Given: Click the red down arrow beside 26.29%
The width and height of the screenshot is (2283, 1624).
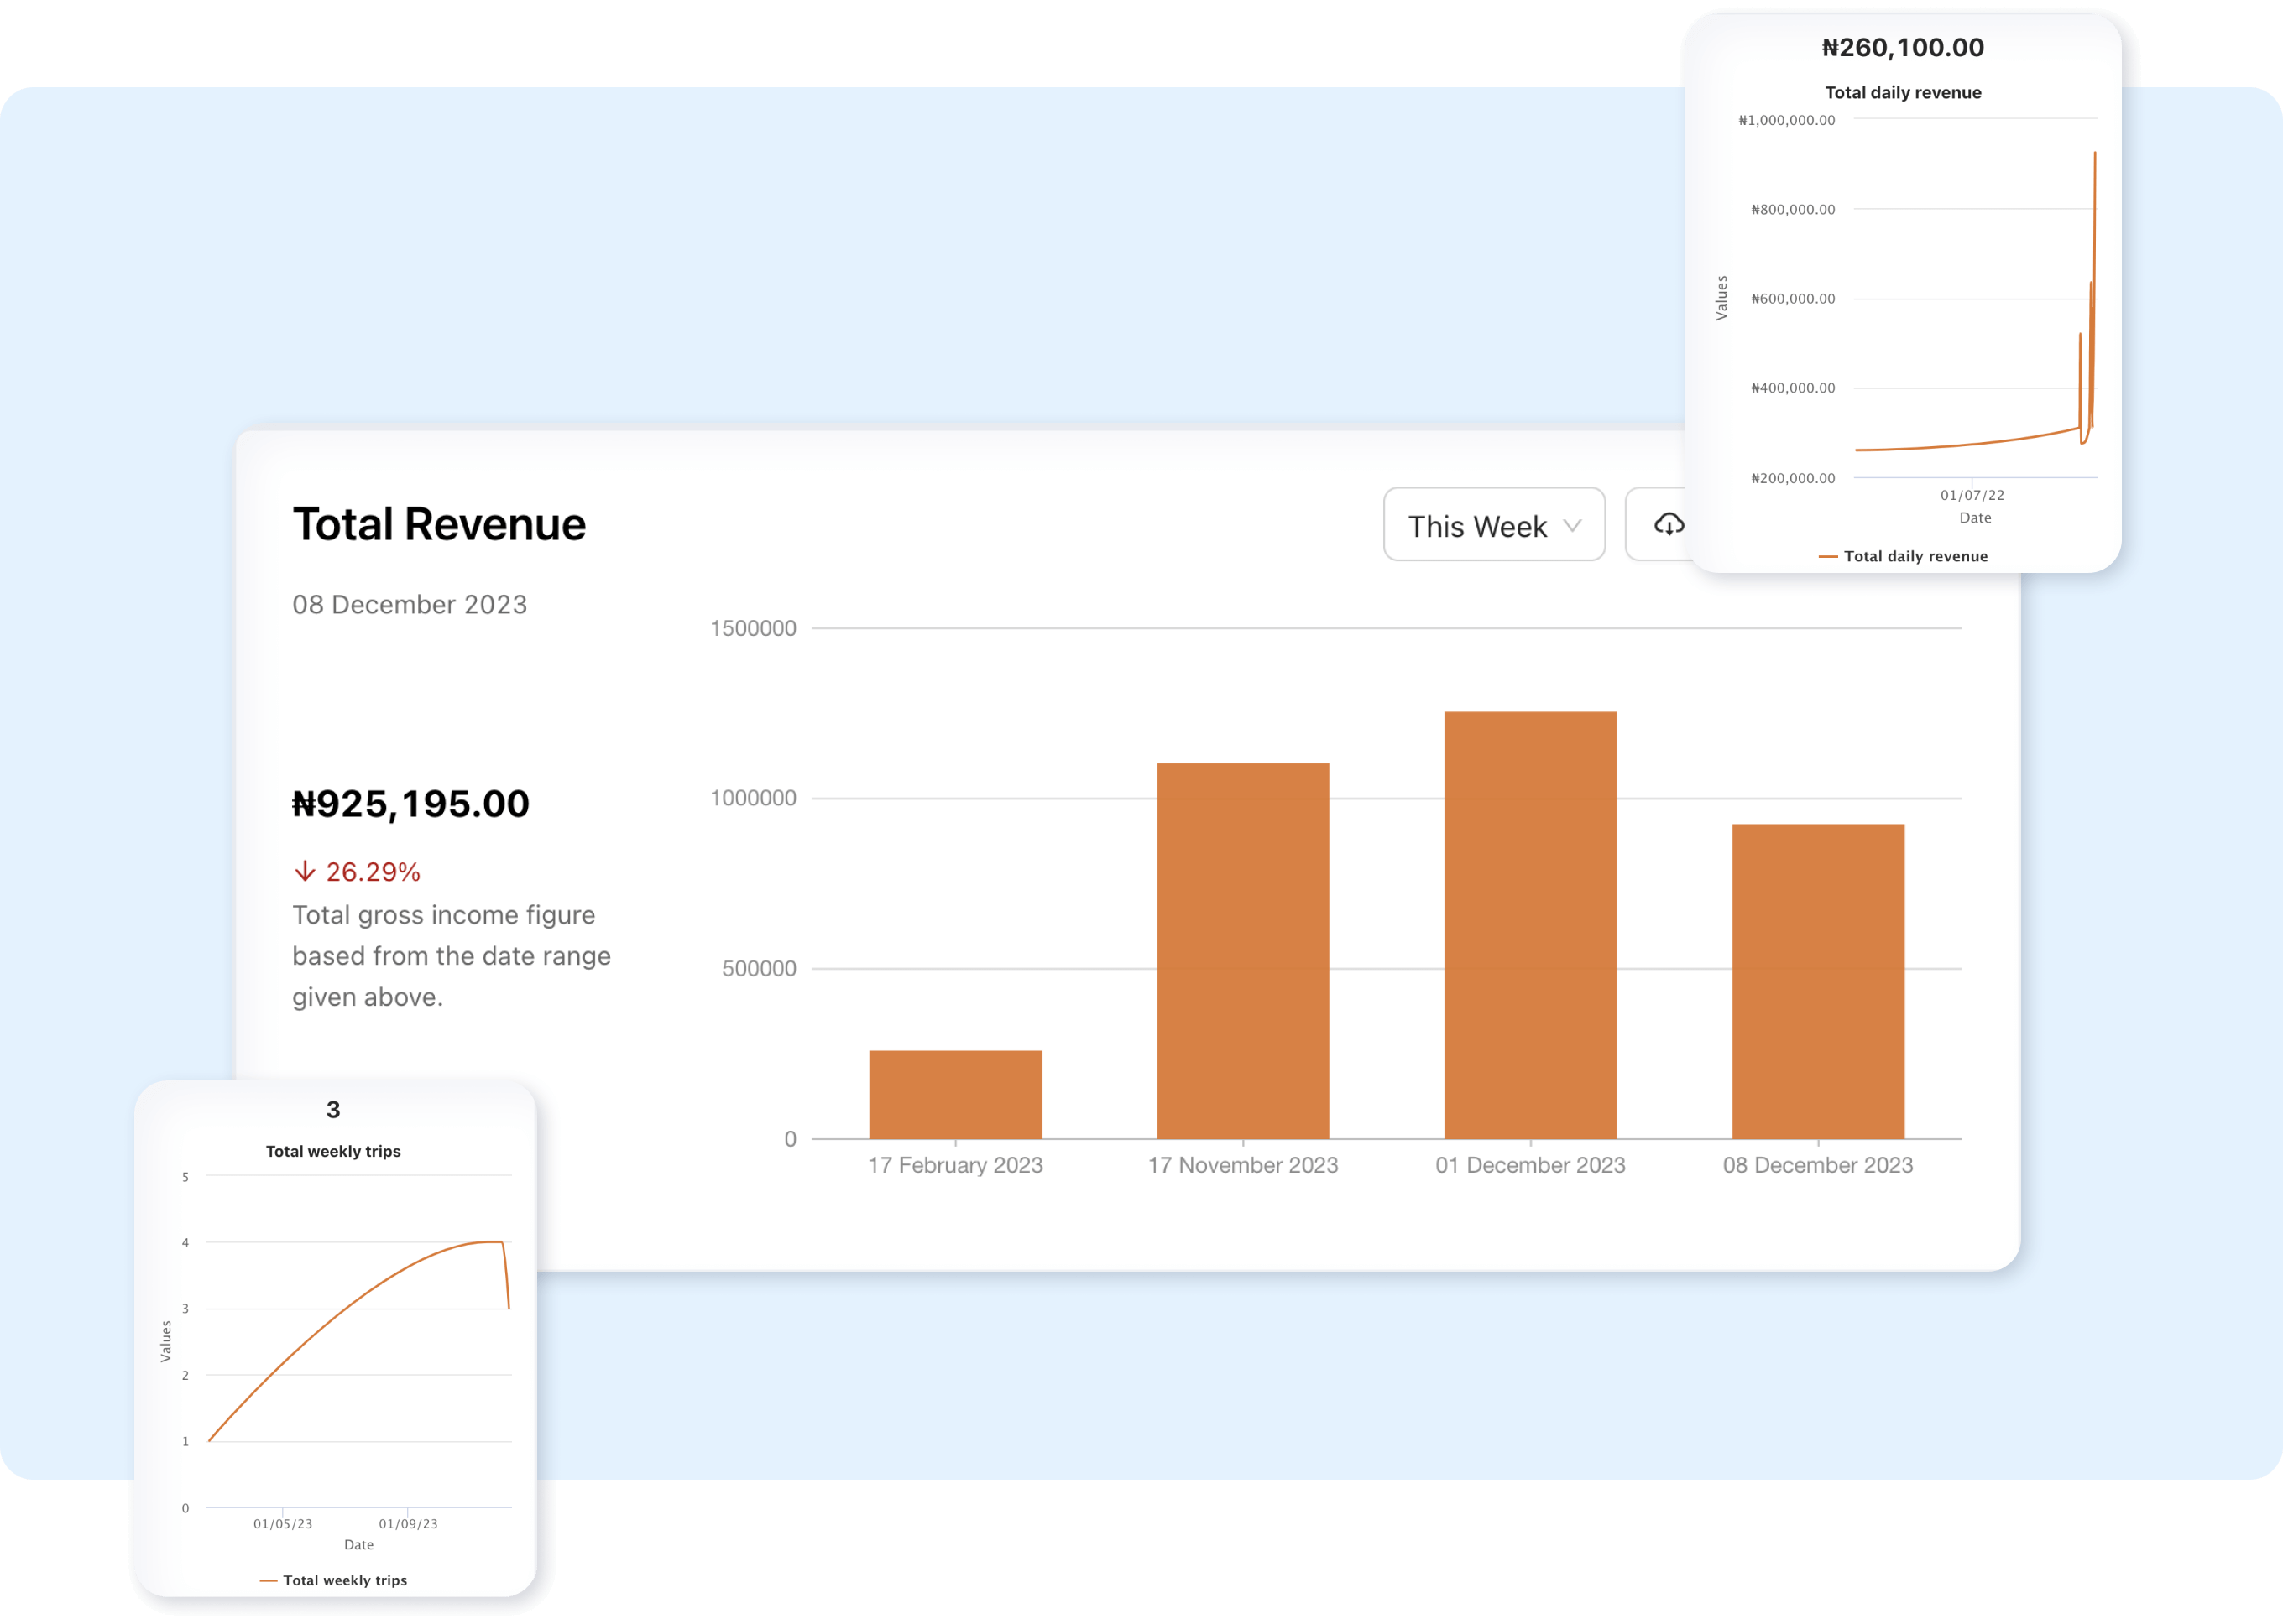Looking at the screenshot, I should pyautogui.click(x=306, y=871).
